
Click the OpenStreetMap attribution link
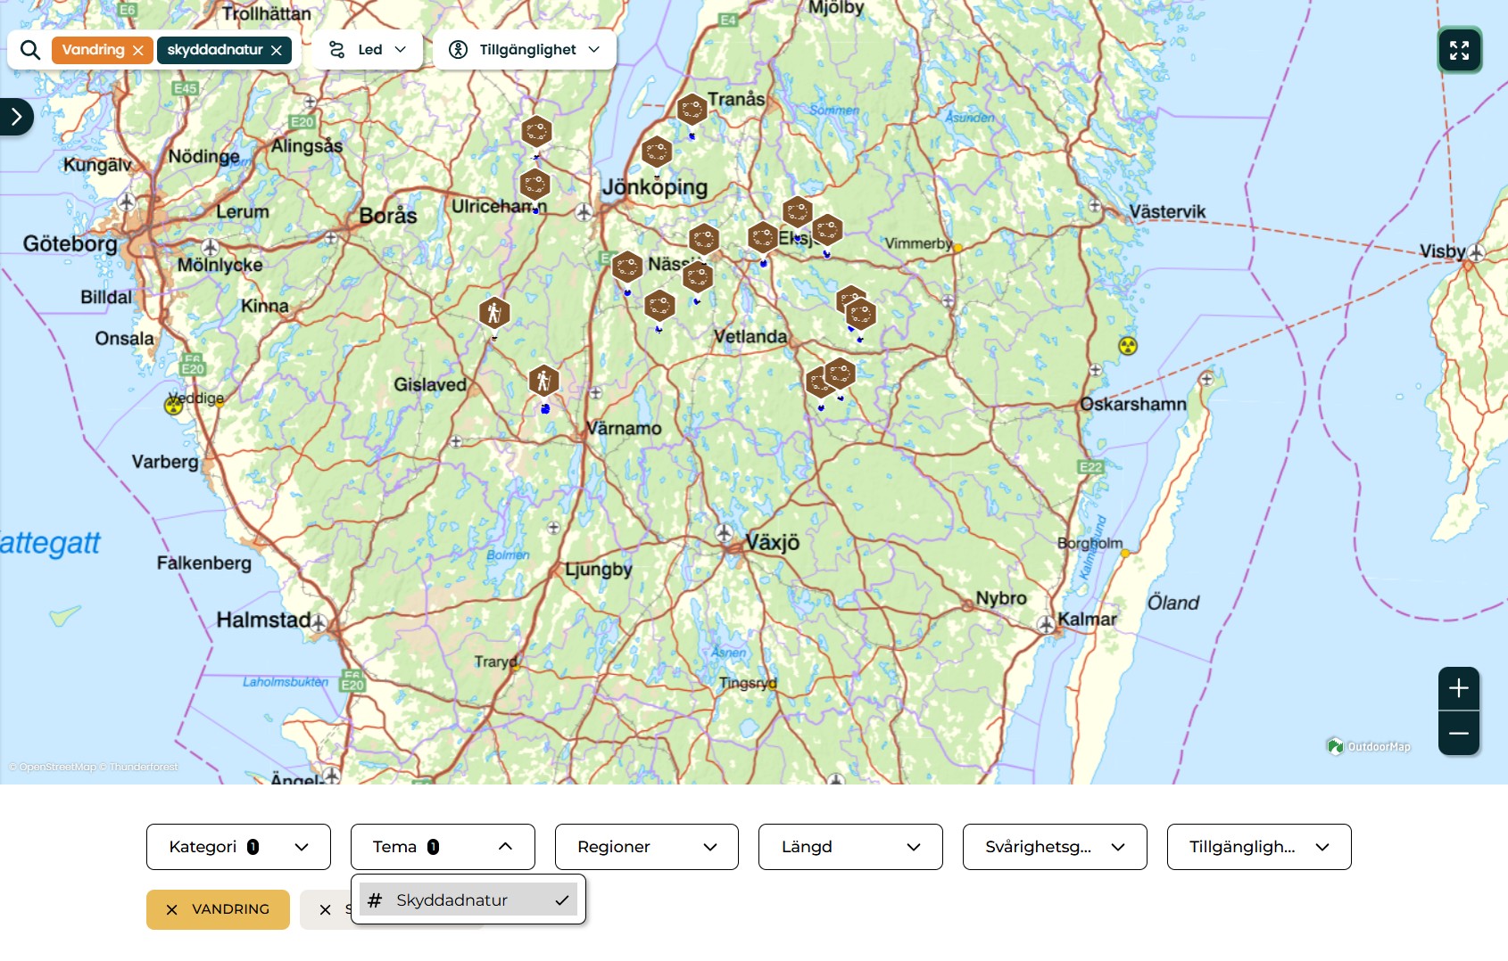[57, 767]
